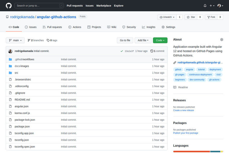Open the main branch selector dropdown
229x153 pixels.
(x=15, y=40)
